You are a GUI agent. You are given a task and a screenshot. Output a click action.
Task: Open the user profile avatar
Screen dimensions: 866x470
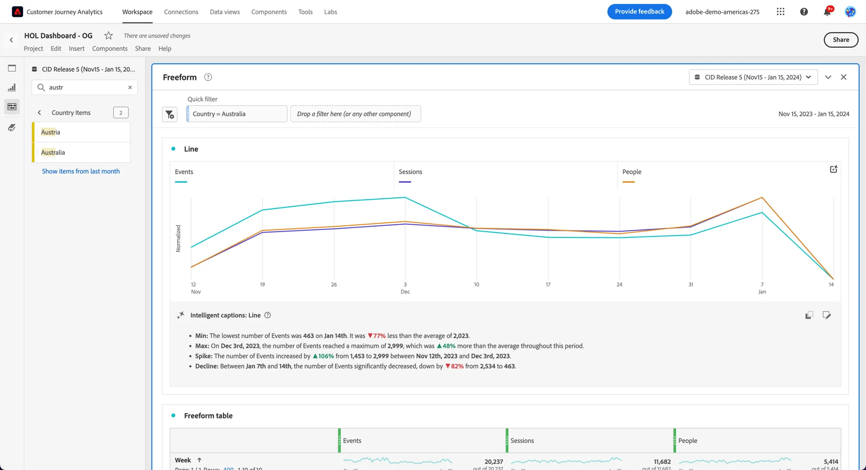[850, 12]
